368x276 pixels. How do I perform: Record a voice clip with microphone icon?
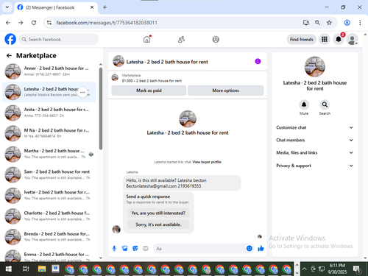pyautogui.click(x=114, y=249)
